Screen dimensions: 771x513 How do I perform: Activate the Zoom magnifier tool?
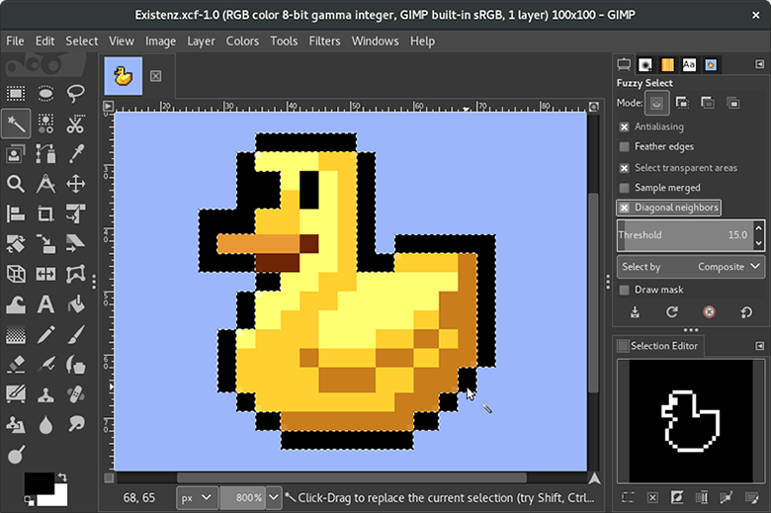coord(16,184)
